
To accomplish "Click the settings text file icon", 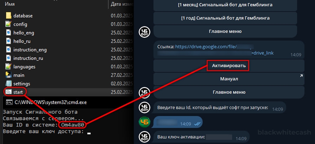I will coord(8,84).
